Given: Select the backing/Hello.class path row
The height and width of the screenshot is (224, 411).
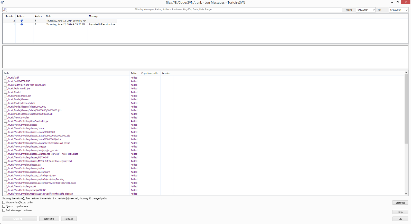Looking at the screenshot, I should click(42, 183).
